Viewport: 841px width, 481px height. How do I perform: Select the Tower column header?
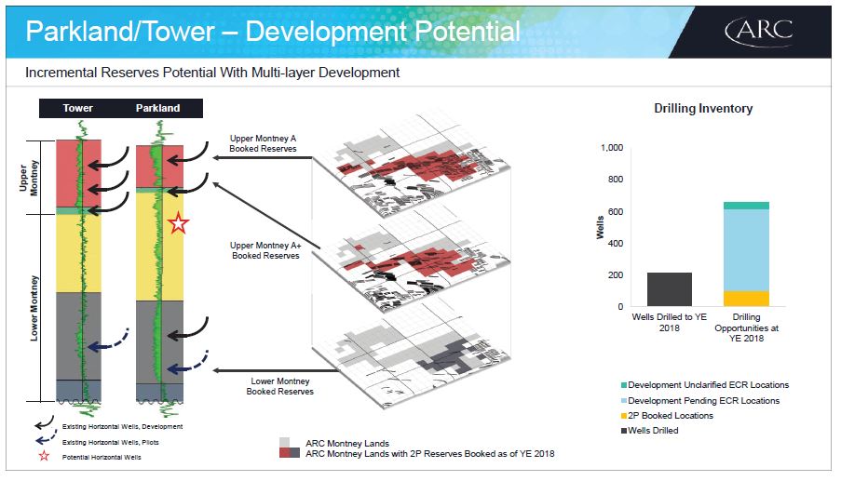78,108
